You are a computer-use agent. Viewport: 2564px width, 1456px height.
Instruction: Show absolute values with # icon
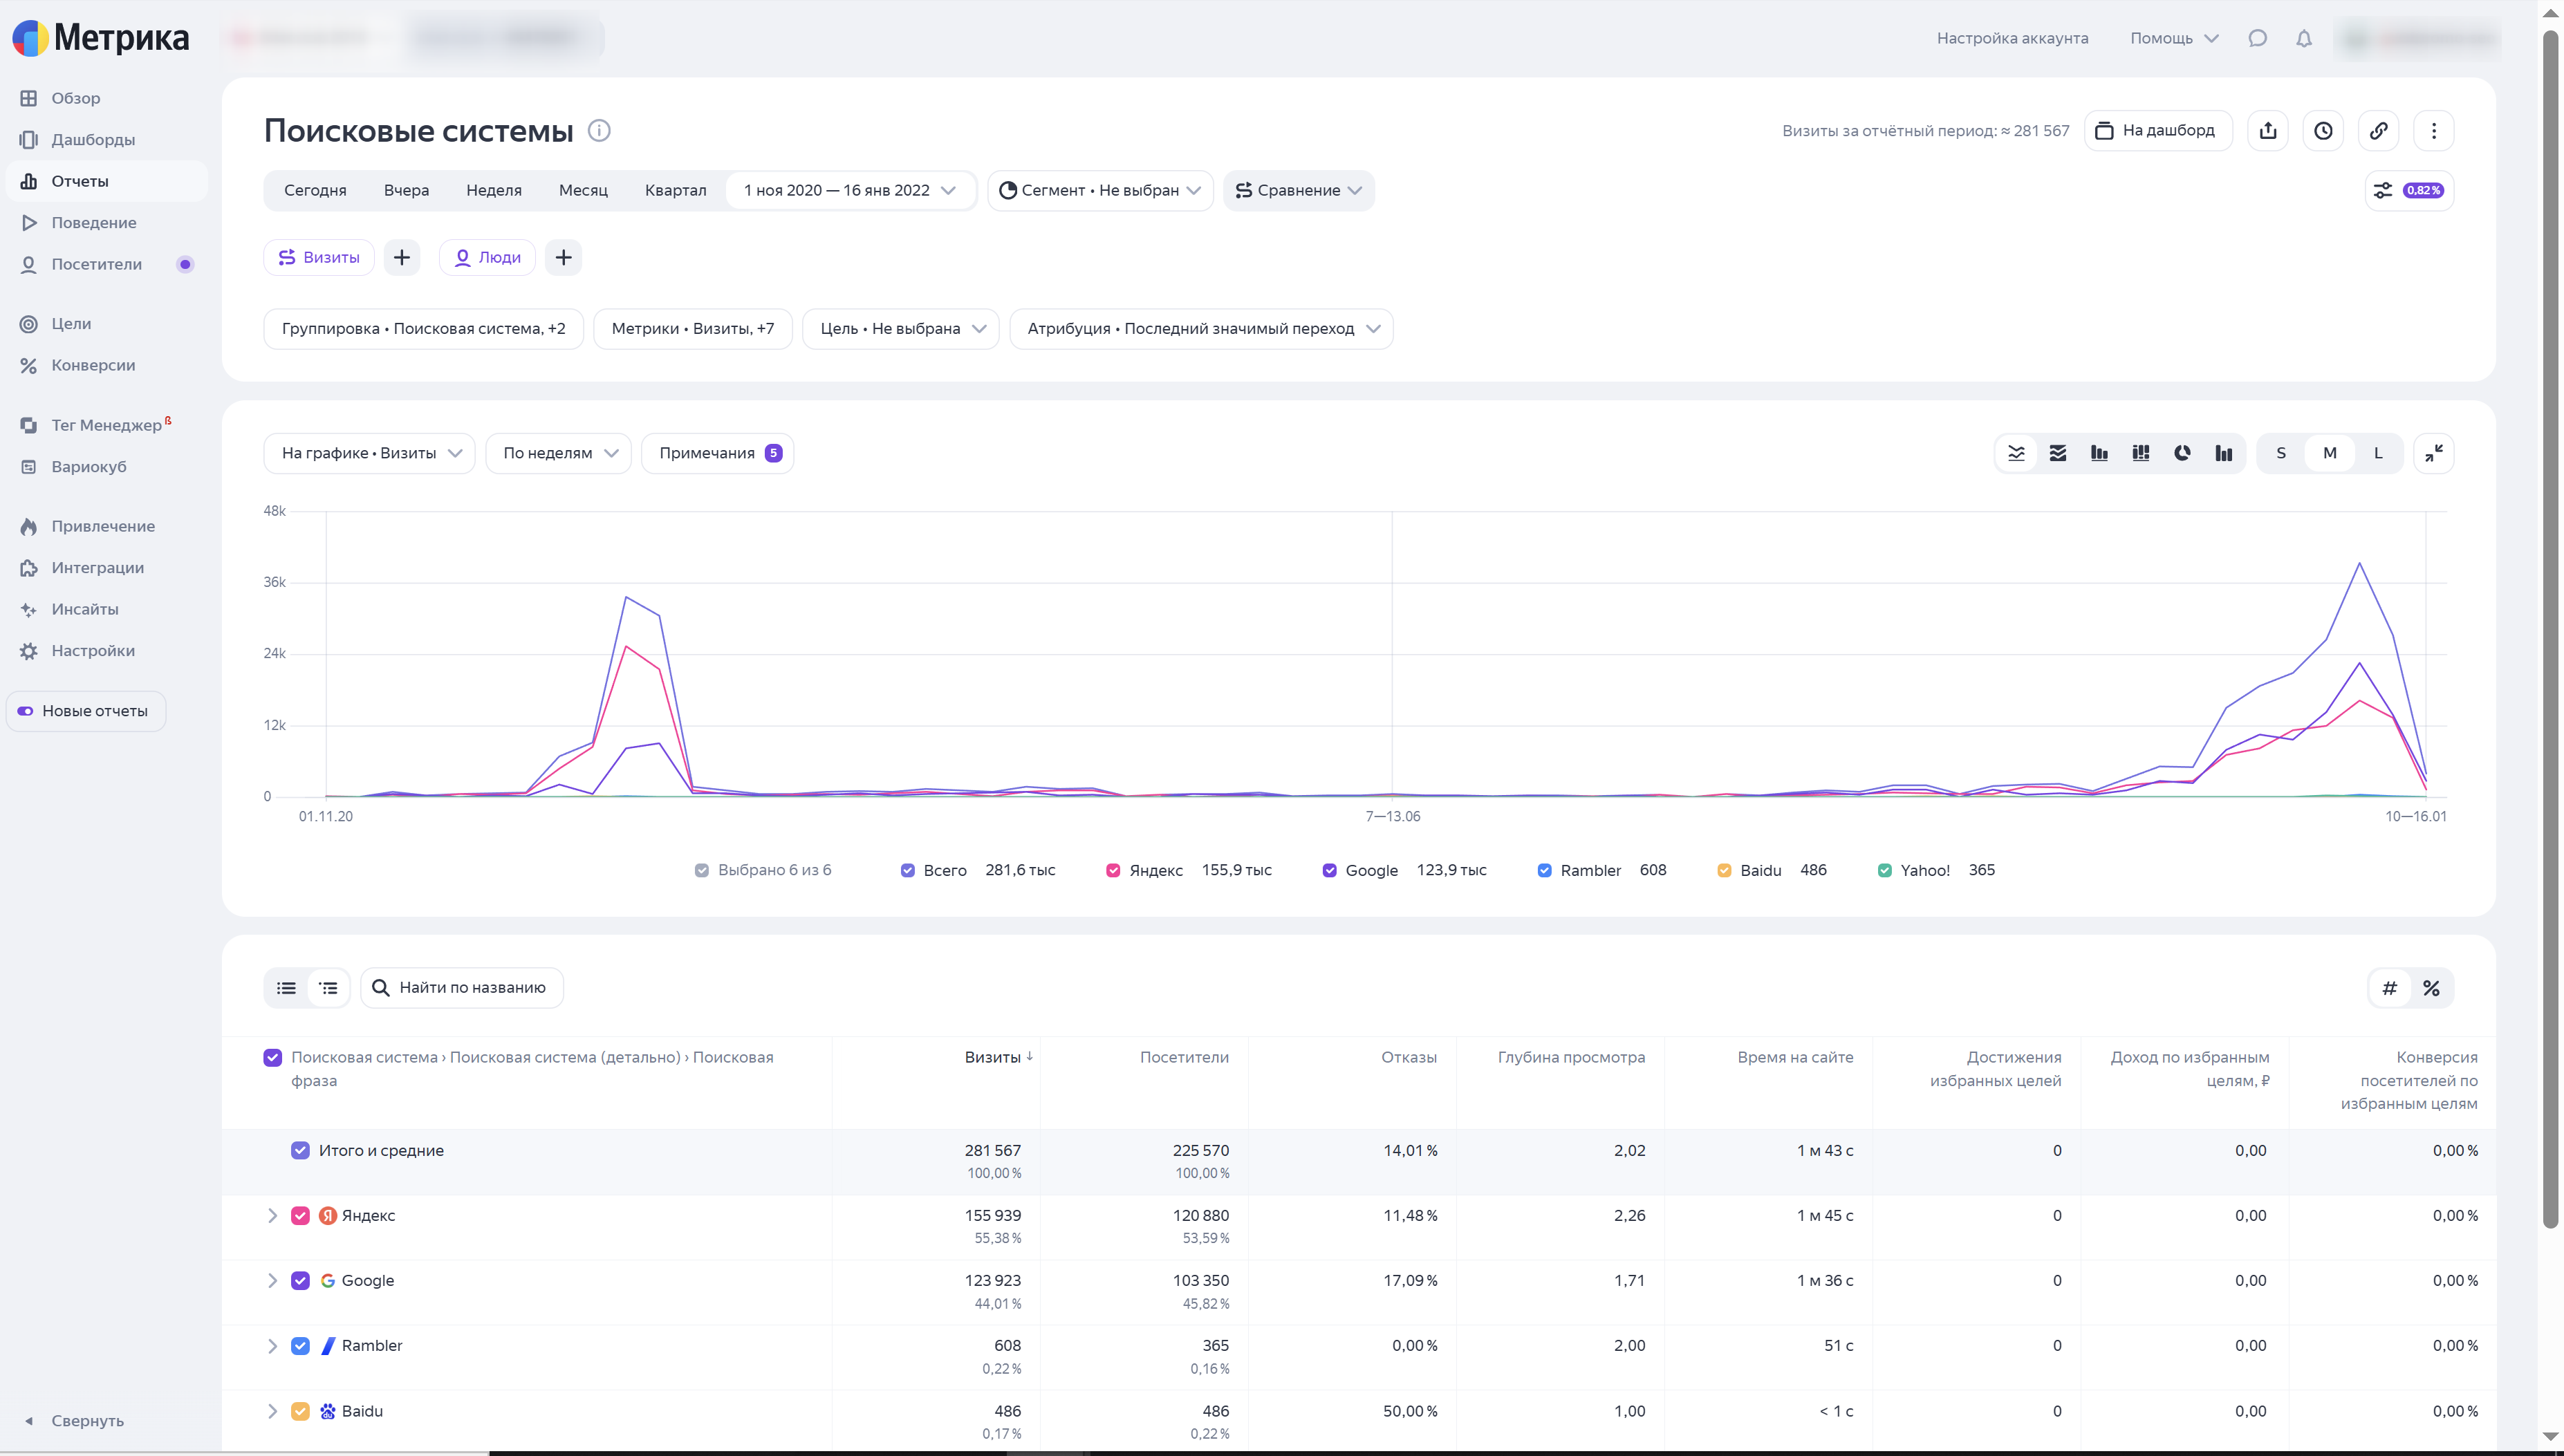(x=2390, y=988)
